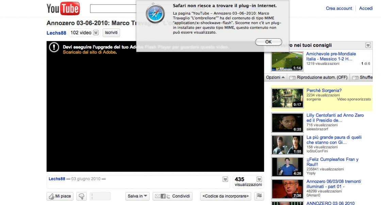Click the email envelope share icon

[158, 196]
